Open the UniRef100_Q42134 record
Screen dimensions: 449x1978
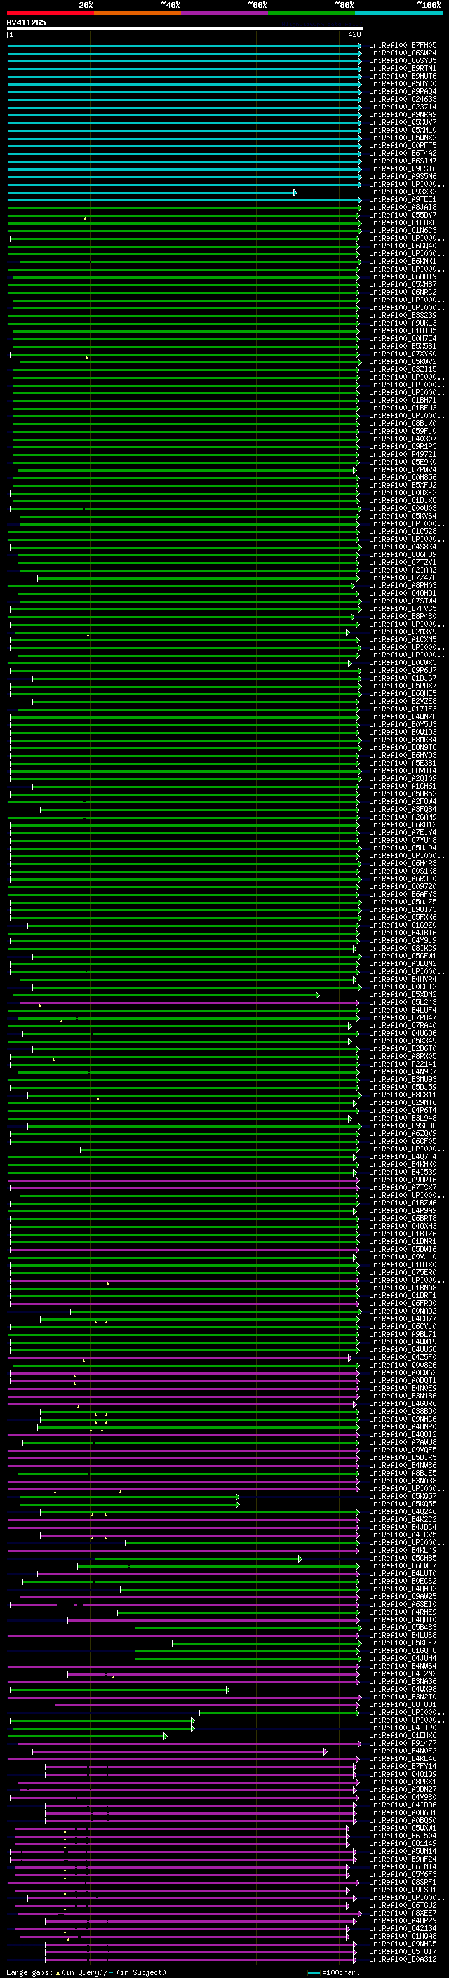pos(403,1929)
